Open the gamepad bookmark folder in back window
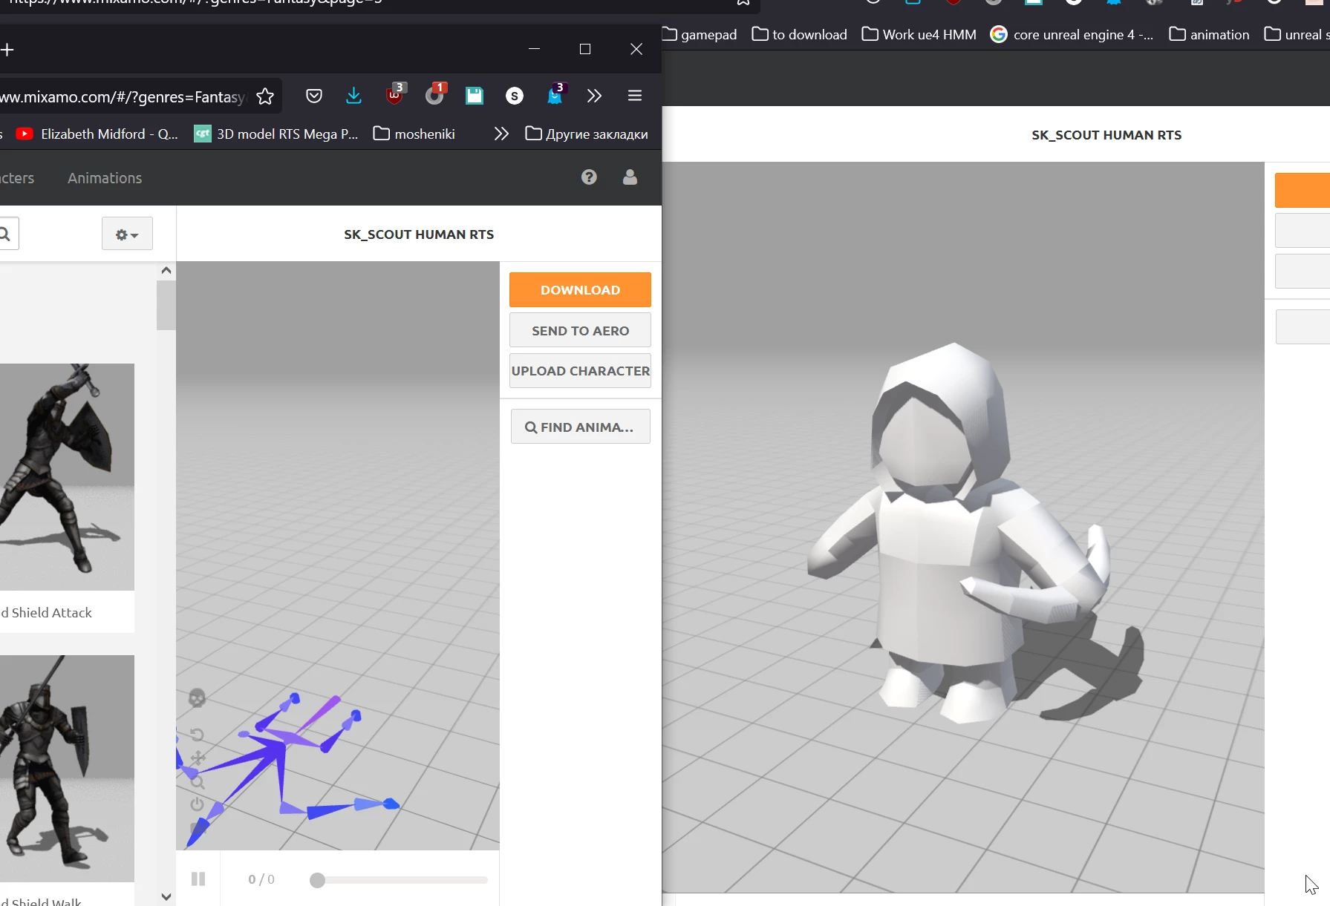The height and width of the screenshot is (906, 1330). (x=700, y=35)
